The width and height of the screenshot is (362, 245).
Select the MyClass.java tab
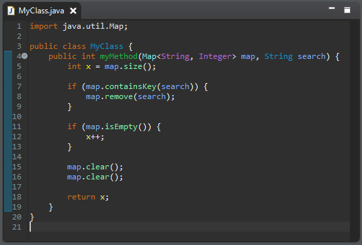click(42, 11)
